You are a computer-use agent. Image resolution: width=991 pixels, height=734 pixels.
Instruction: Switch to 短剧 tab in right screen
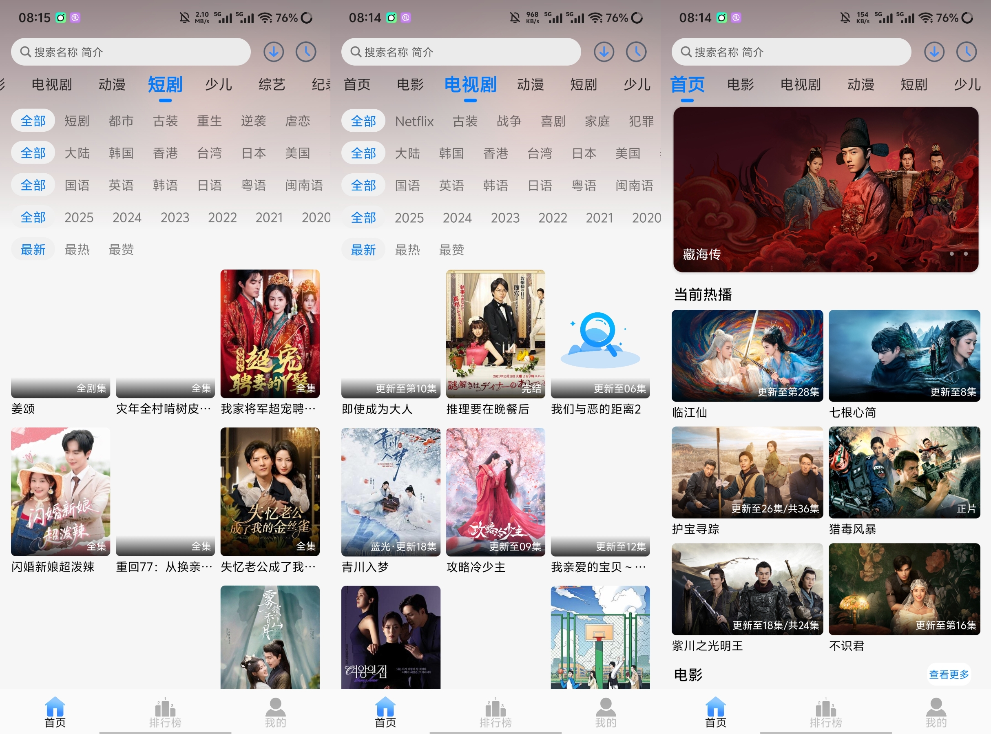pos(914,84)
